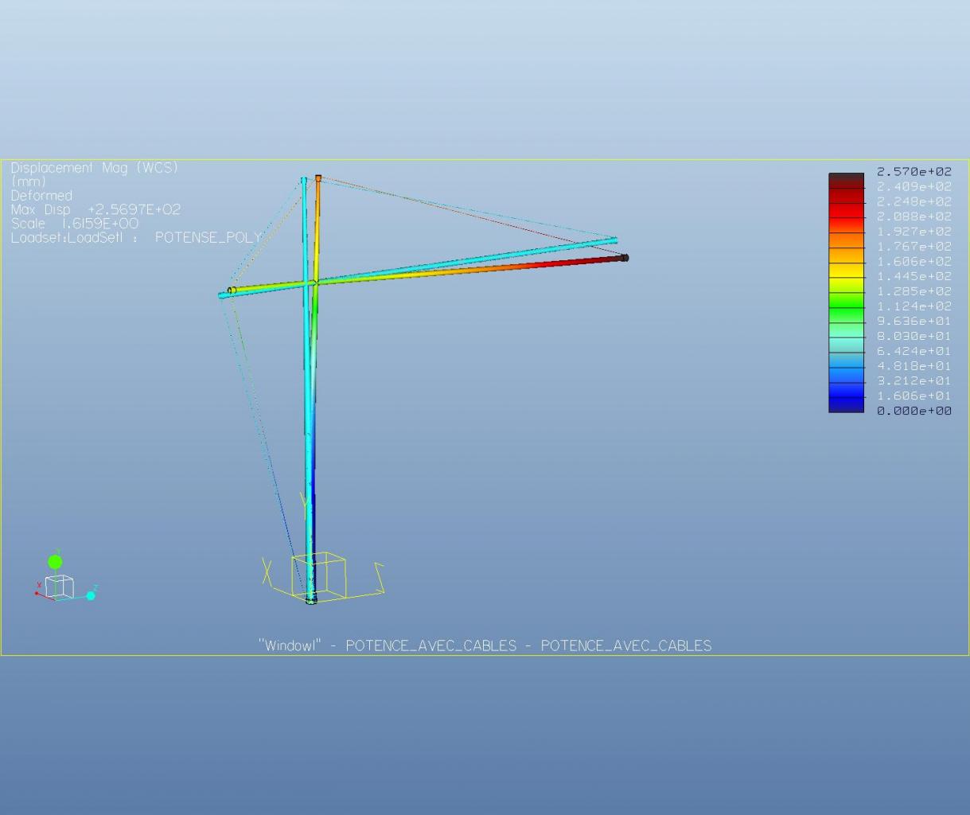Viewport: 970px width, 815px height.
Task: Select the darkest blue legend band above 0.000e+00
Action: pos(846,404)
